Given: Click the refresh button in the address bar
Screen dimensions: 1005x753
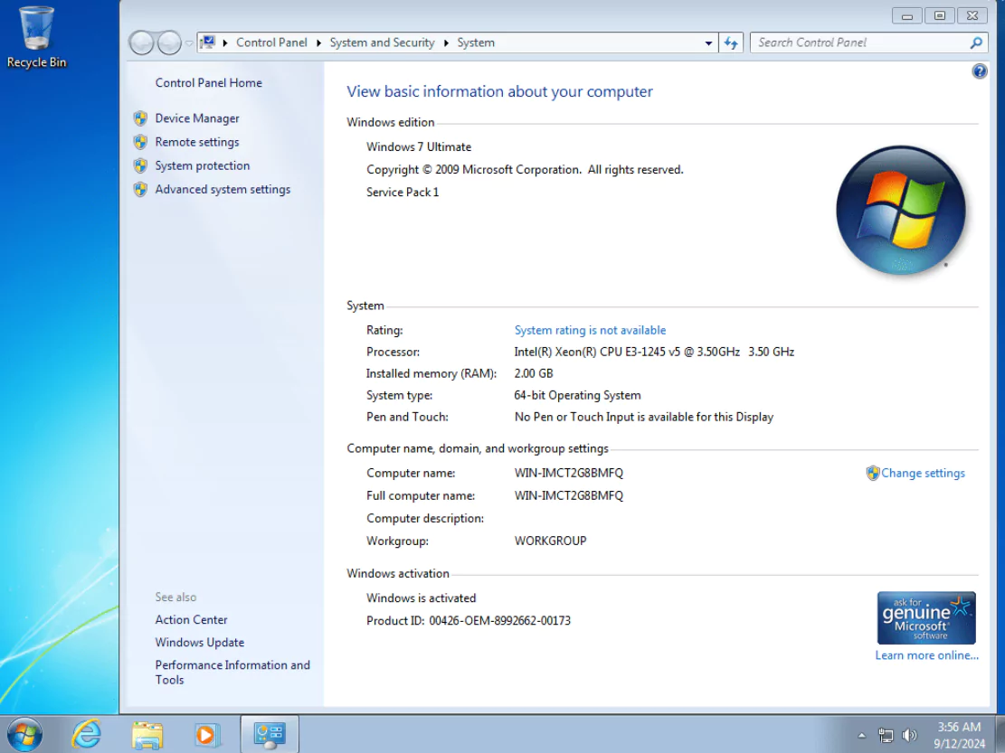Looking at the screenshot, I should click(x=731, y=42).
